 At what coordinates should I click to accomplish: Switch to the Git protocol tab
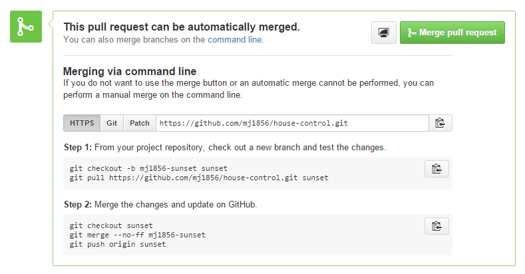[x=112, y=123]
